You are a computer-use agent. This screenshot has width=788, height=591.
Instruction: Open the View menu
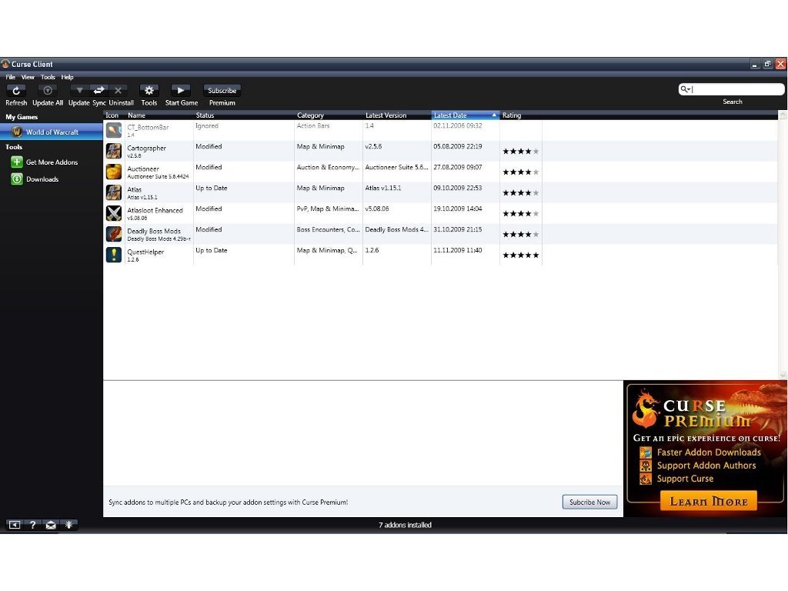pos(28,77)
